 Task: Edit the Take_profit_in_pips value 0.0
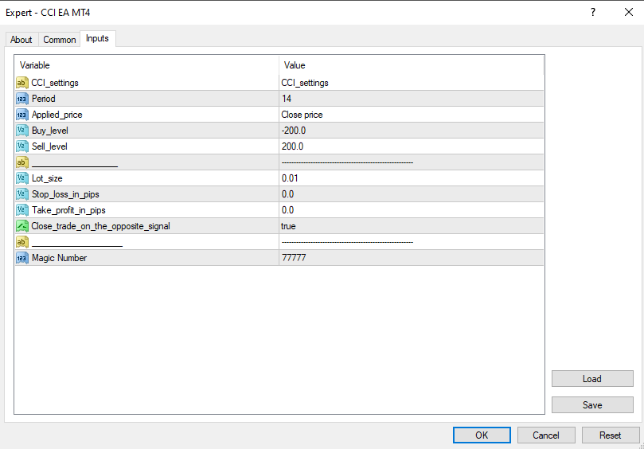(411, 210)
